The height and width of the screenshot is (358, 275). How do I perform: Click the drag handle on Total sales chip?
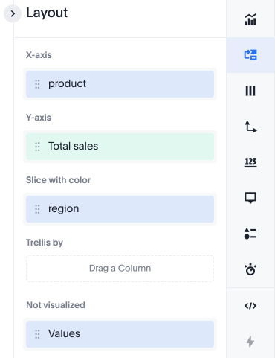point(37,147)
